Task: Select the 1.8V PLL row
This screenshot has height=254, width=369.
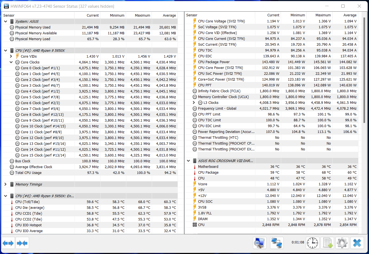Action: (x=271, y=213)
